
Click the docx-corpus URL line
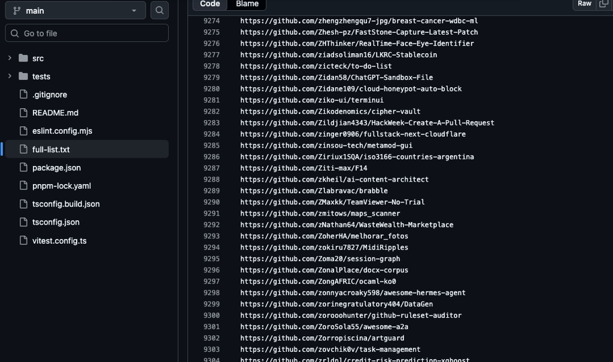pos(324,269)
